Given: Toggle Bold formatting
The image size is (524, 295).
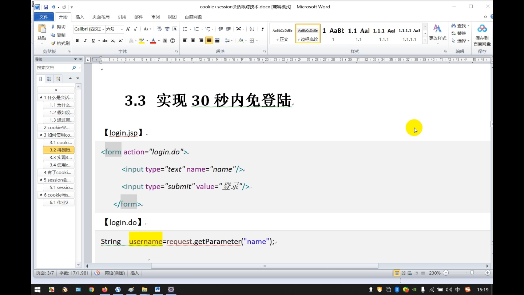Looking at the screenshot, I should [77, 41].
